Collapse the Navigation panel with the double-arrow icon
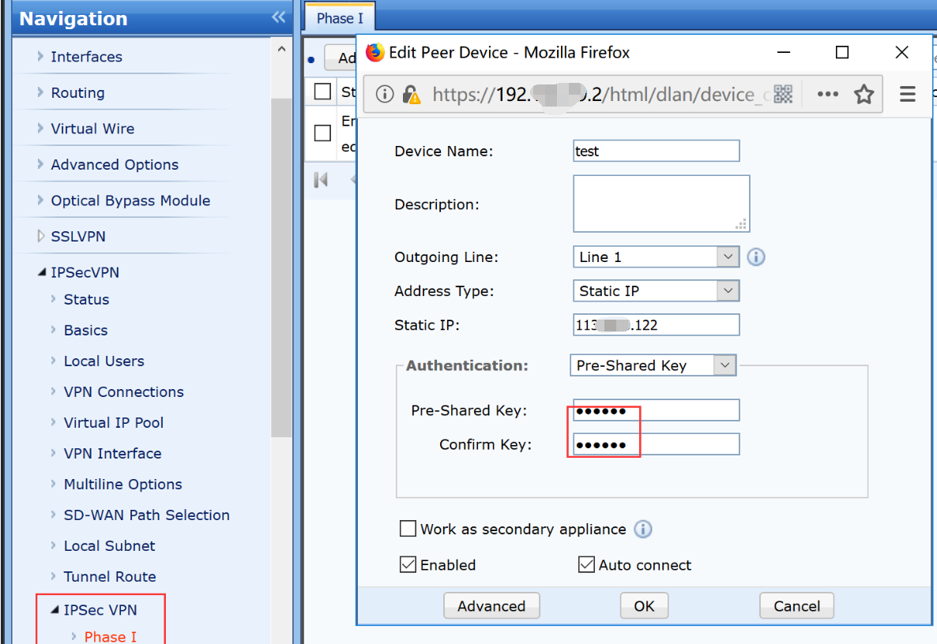 coord(278,17)
